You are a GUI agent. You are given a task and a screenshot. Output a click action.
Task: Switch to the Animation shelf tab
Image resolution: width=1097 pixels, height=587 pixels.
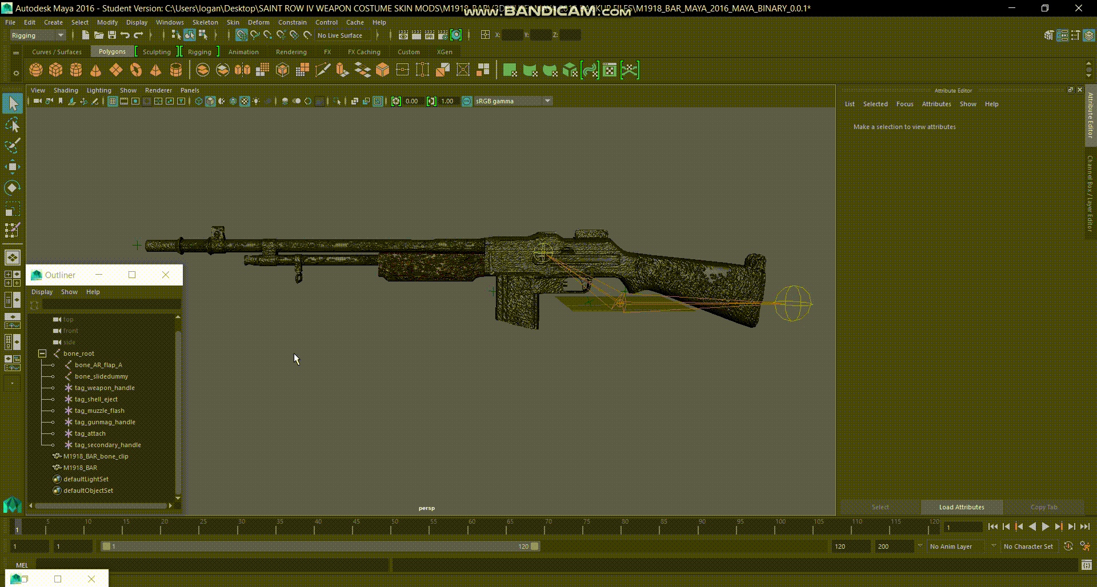coord(243,52)
